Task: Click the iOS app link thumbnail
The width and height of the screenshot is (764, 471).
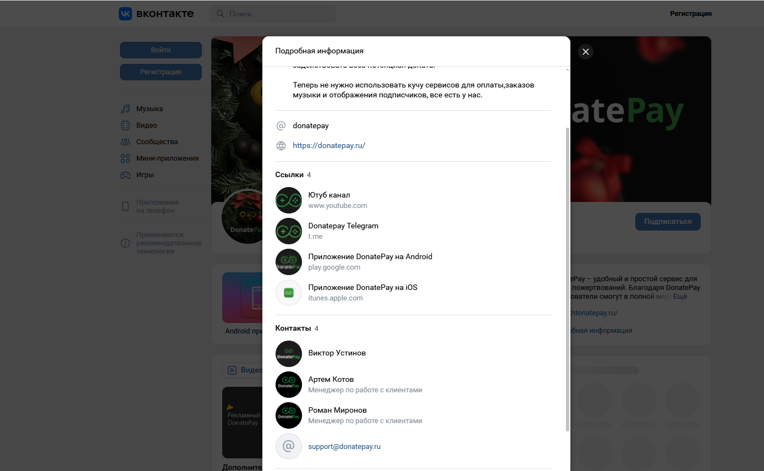Action: pos(289,293)
